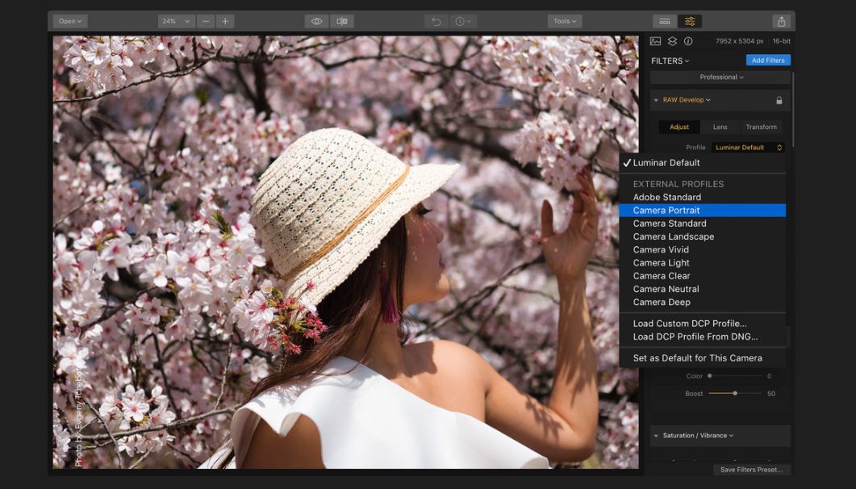
Task: Click the Boost slider handle
Action: click(734, 394)
